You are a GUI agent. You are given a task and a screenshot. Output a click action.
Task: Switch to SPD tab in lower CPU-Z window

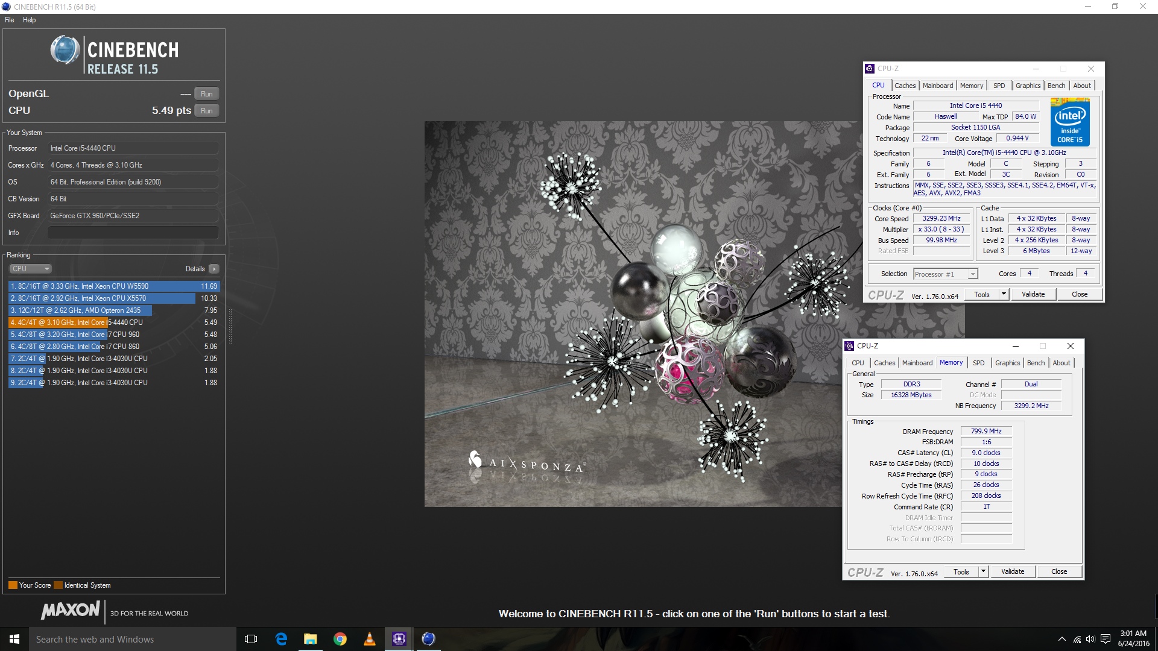pos(979,363)
